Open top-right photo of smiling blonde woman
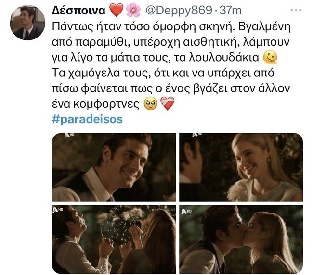This screenshot has width=313, height=275. (x=241, y=167)
